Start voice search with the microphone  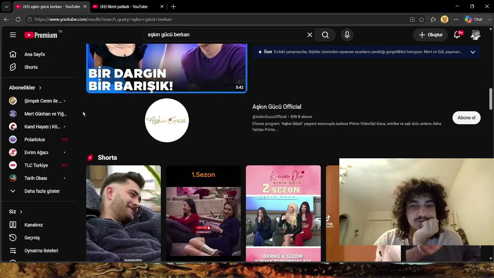(x=347, y=35)
